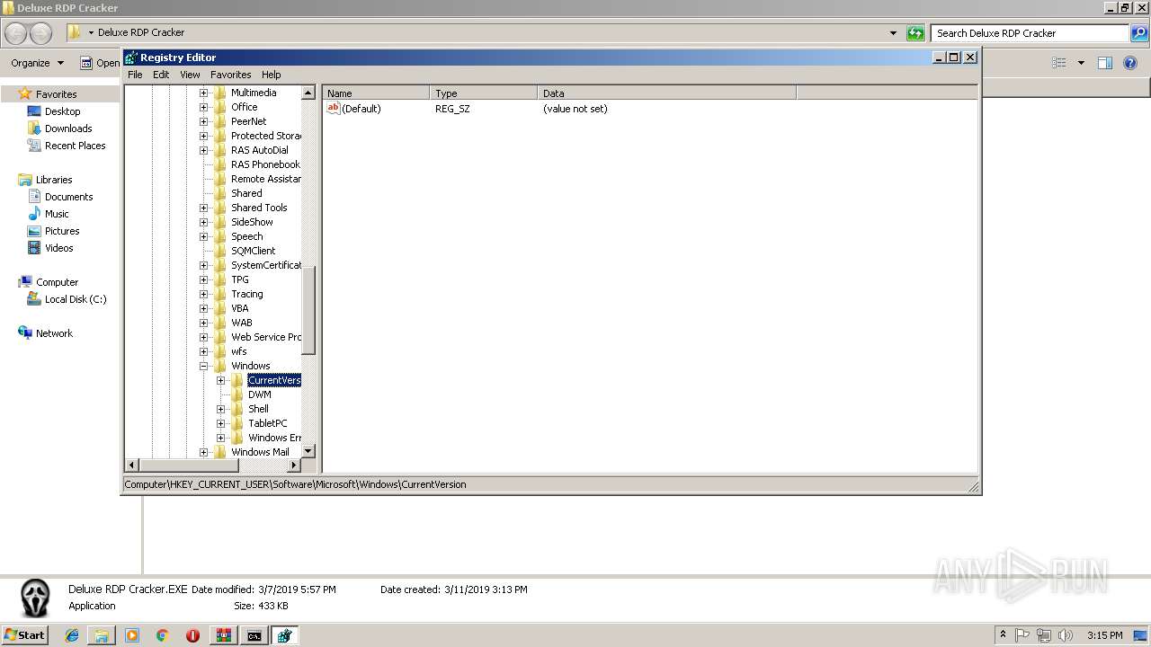Select the Shared Tools registry key
Viewport: 1151px width, 647px height.
[259, 208]
